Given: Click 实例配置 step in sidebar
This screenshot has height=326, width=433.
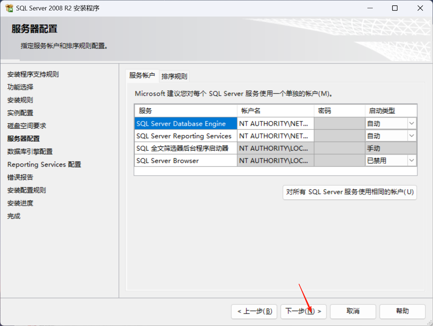Looking at the screenshot, I should (20, 113).
